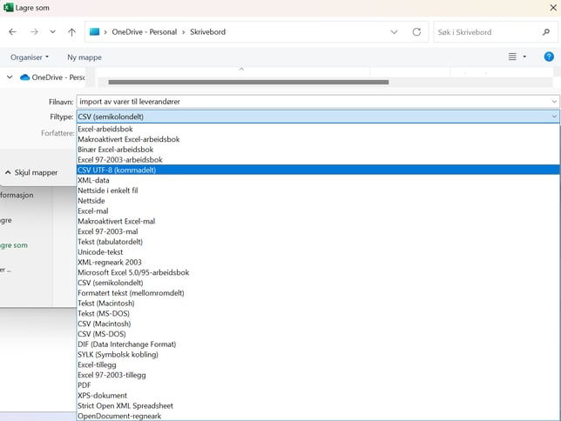This screenshot has width=561, height=421.
Task: Click the back navigation arrow
Action: pos(12,32)
